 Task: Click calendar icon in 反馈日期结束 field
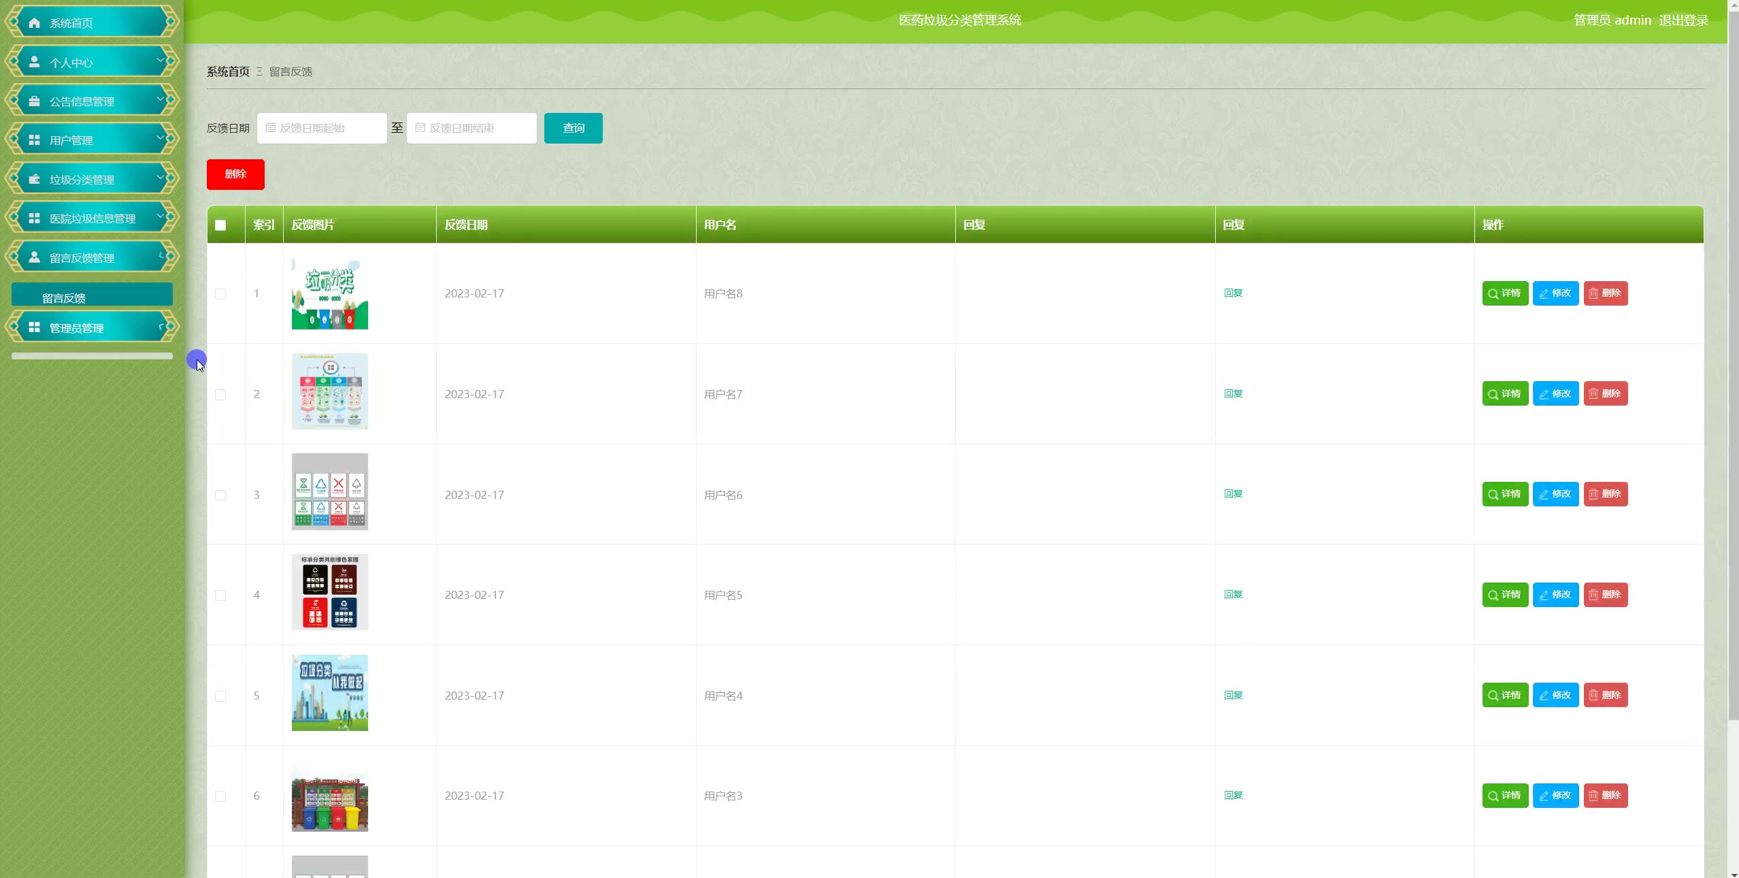(420, 128)
